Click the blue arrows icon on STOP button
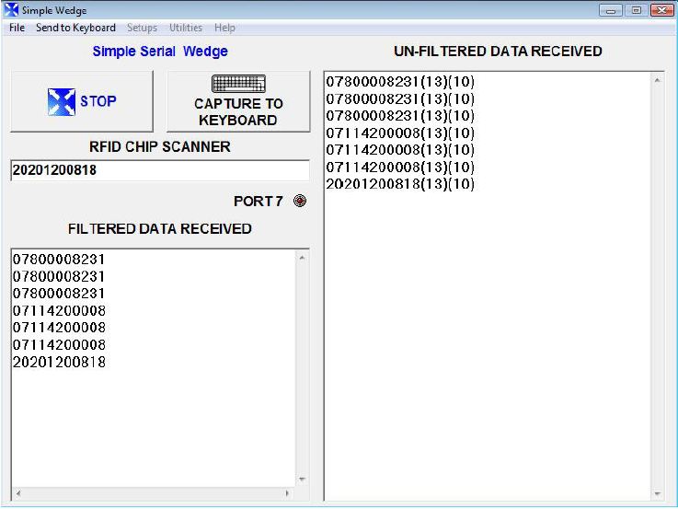 [x=61, y=101]
